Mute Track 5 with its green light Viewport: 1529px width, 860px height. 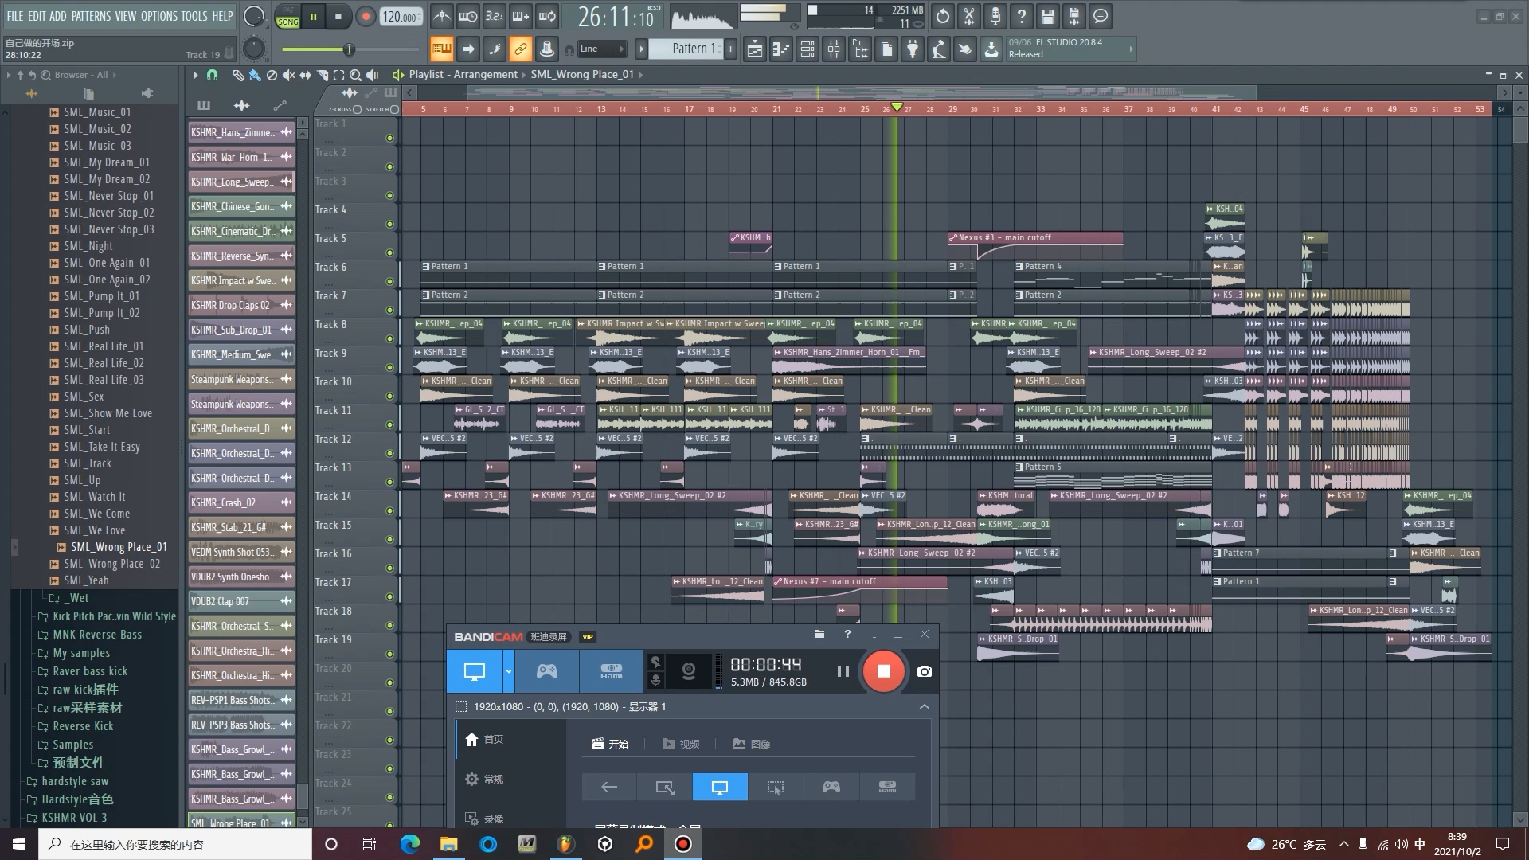click(389, 252)
